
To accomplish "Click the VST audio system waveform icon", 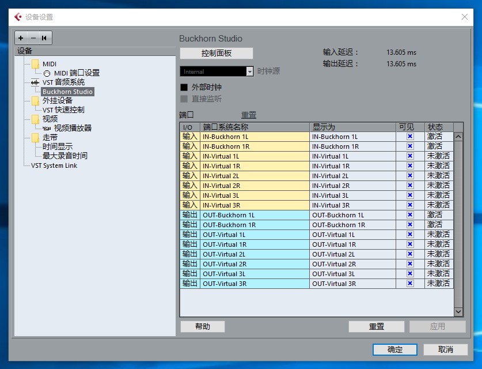I will click(35, 82).
